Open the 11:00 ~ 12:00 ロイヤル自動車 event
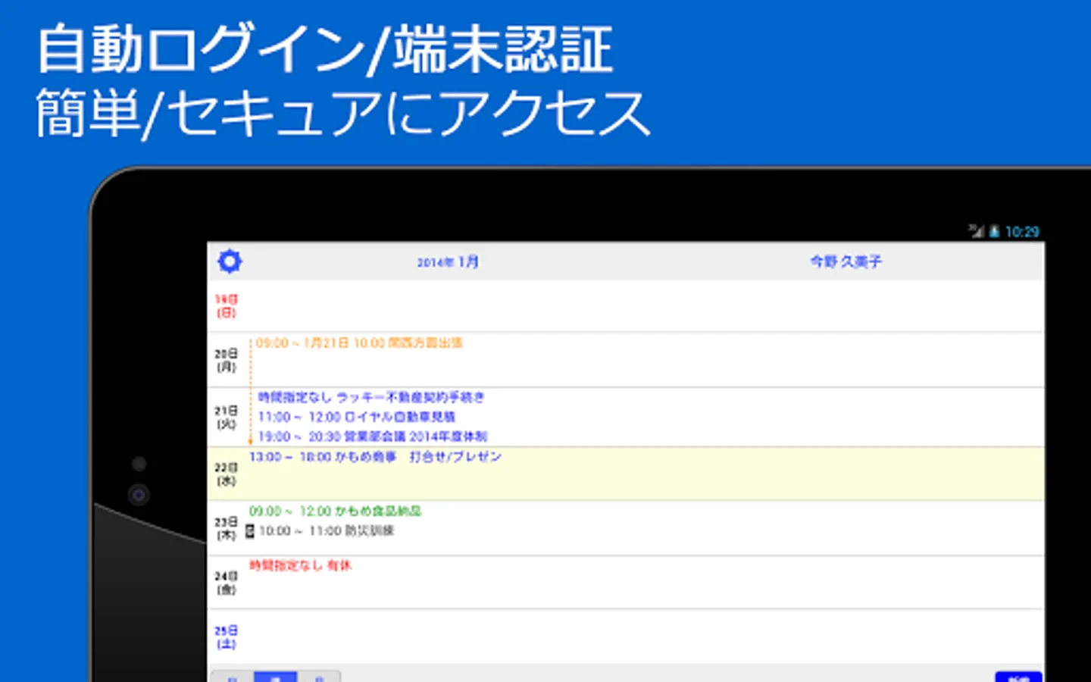The height and width of the screenshot is (682, 1091). coord(357,417)
